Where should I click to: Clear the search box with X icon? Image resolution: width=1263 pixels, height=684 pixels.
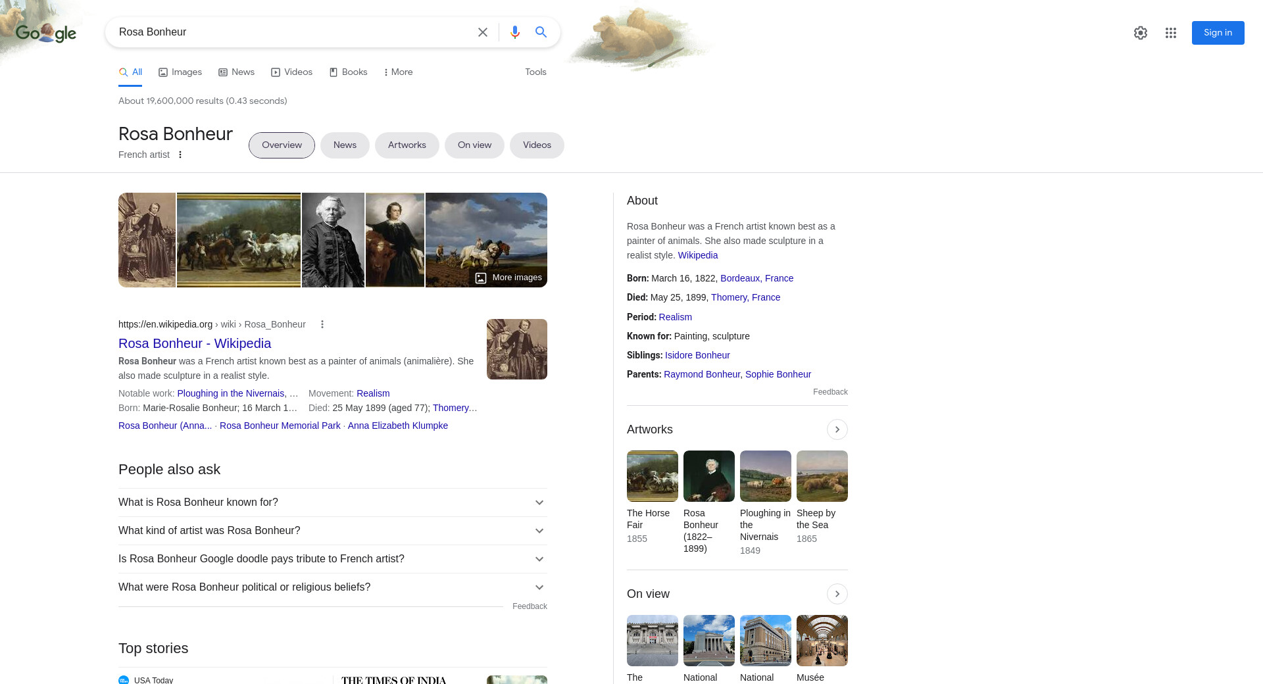[482, 32]
